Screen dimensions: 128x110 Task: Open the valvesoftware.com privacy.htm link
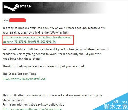click(x=32, y=109)
